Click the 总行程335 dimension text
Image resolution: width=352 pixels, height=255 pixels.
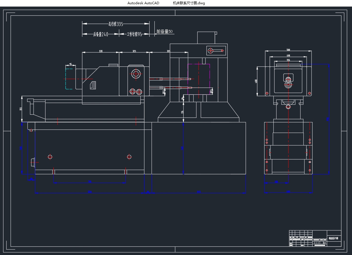tap(116, 24)
